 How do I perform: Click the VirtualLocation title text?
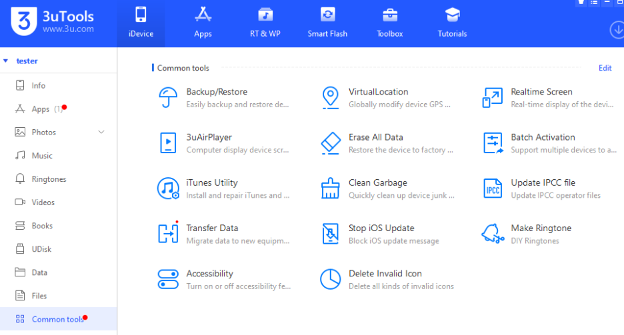379,92
